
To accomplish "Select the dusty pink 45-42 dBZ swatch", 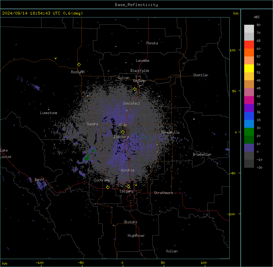I will click(249, 92).
